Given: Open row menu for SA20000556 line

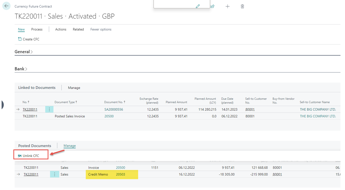Looking at the screenshot, I should (x=49, y=109).
